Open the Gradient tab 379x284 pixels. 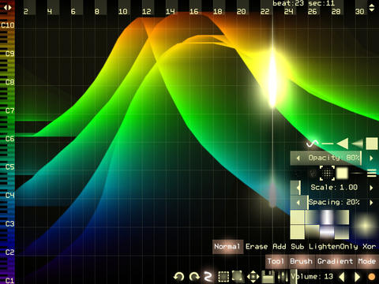coord(336,261)
